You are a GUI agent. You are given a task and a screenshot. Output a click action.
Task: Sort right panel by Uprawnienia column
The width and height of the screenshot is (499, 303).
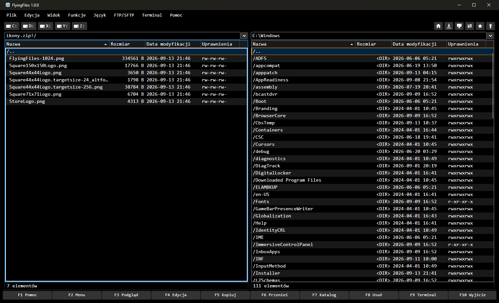pos(466,44)
